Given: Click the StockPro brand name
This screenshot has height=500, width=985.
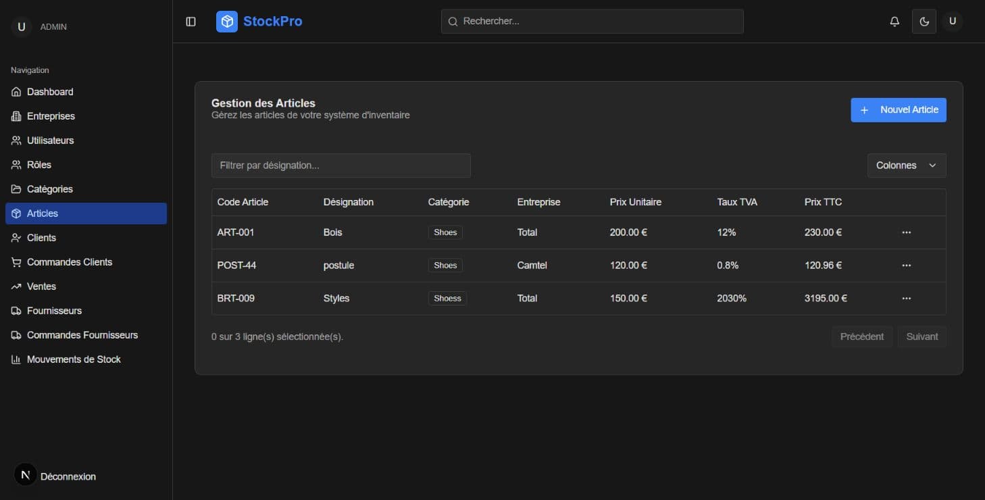Looking at the screenshot, I should pyautogui.click(x=273, y=22).
